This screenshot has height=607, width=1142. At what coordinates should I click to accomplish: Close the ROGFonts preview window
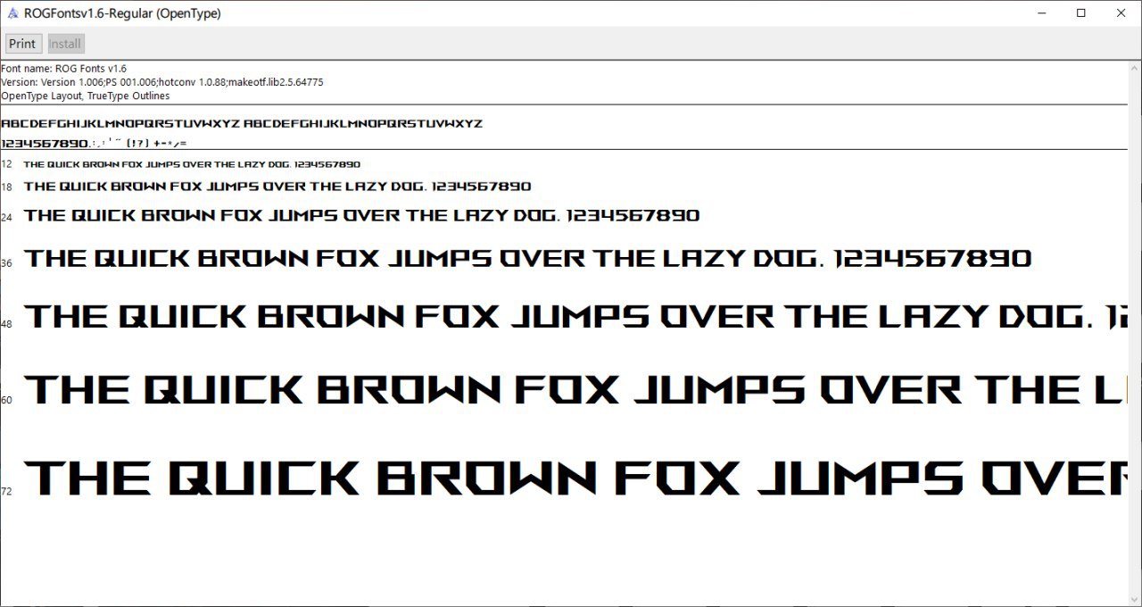point(1121,13)
